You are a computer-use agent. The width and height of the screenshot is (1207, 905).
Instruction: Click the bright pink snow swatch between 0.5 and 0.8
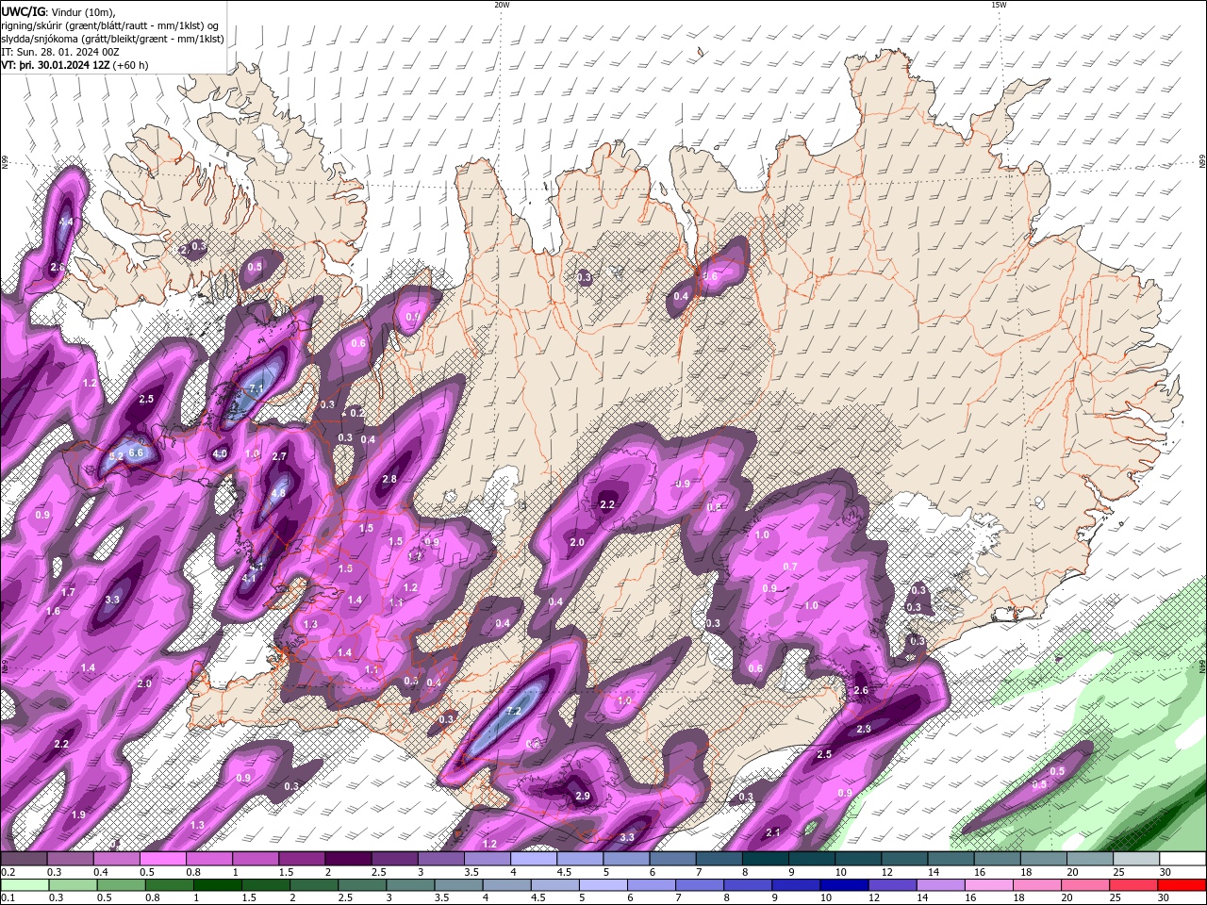pos(162,859)
